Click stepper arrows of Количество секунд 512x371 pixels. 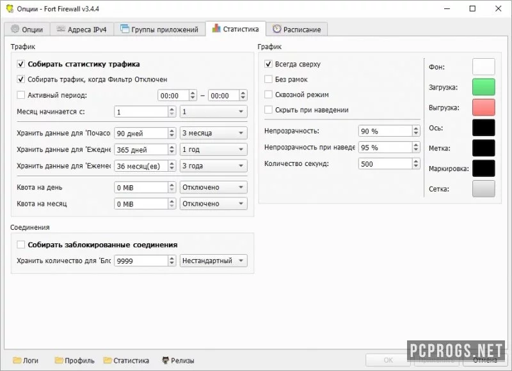click(415, 163)
